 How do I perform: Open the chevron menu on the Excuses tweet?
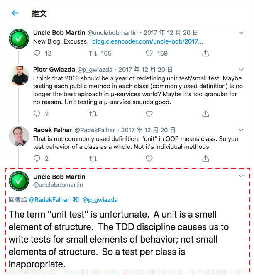click(x=241, y=33)
